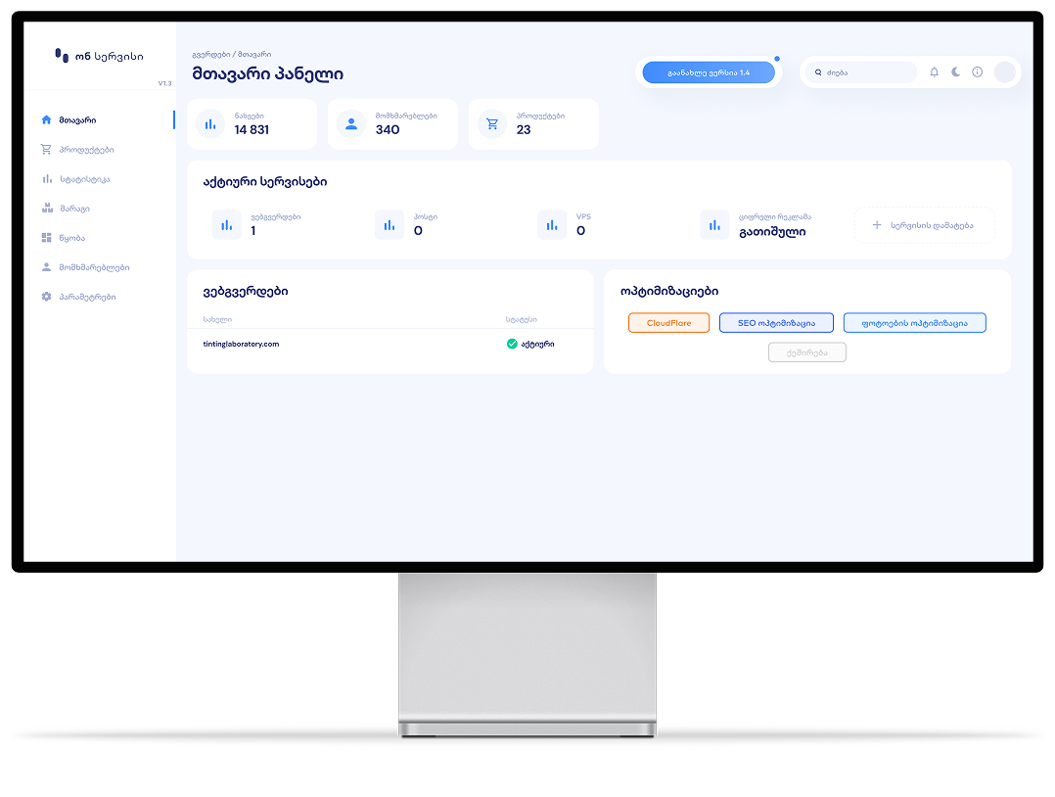Click the products cart icon showing 23

click(492, 123)
